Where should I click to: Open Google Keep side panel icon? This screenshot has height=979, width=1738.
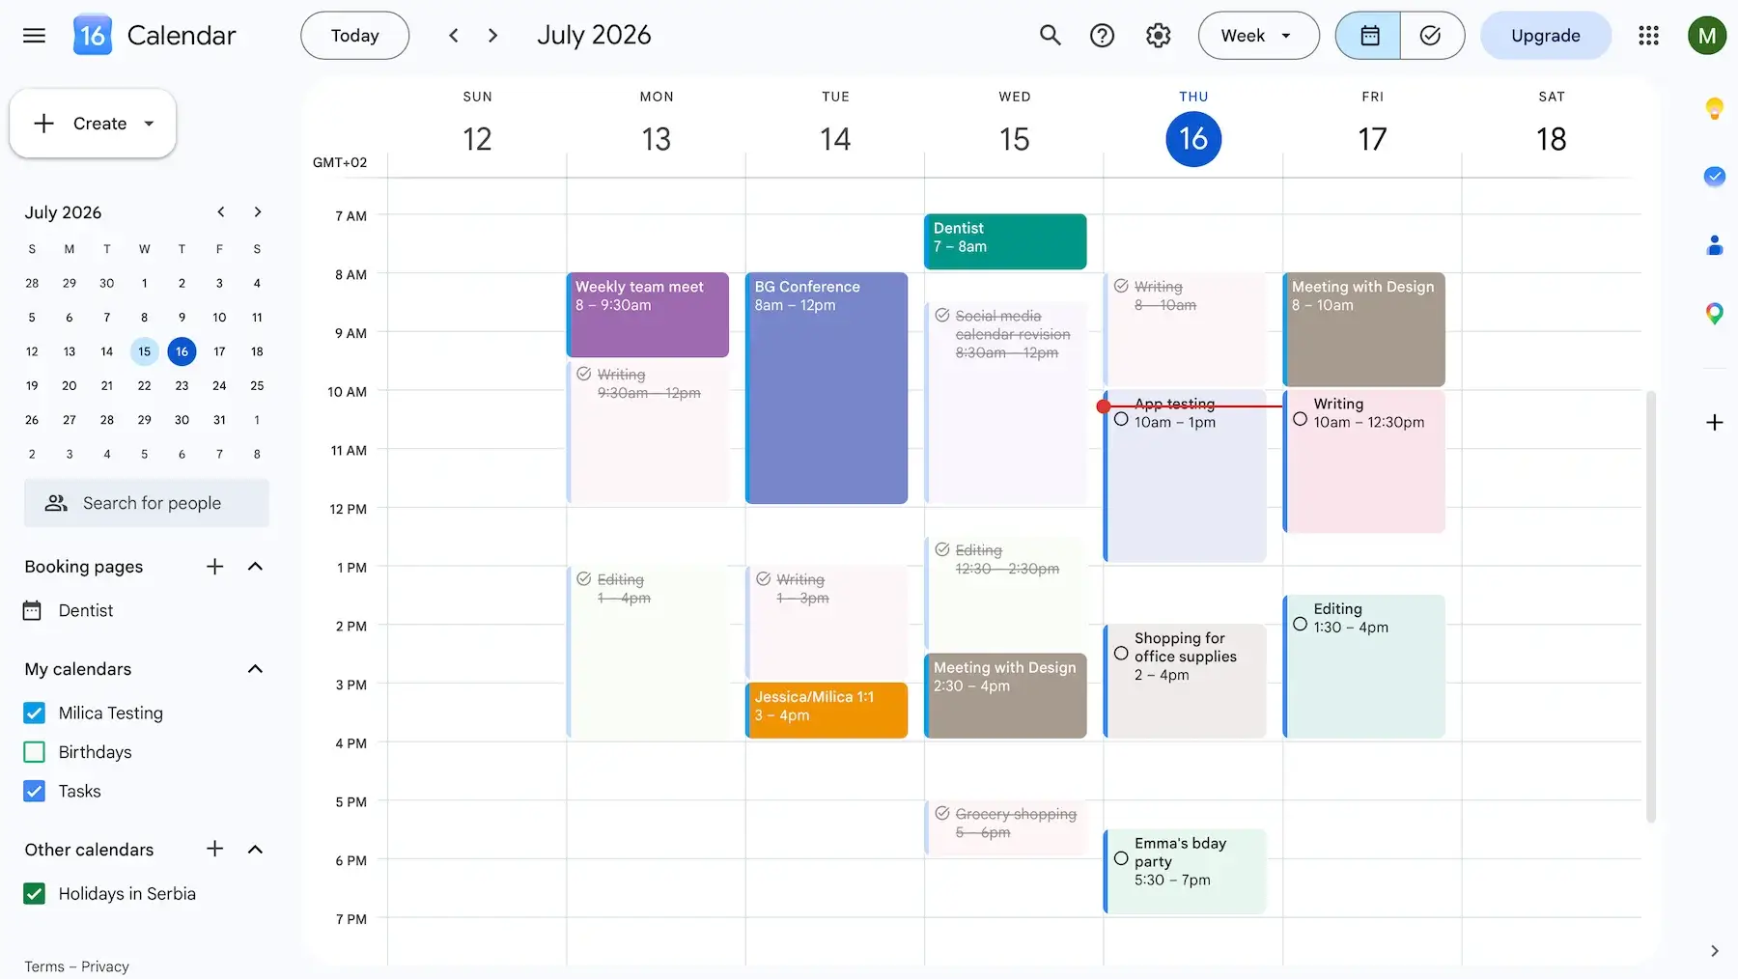pyautogui.click(x=1714, y=108)
